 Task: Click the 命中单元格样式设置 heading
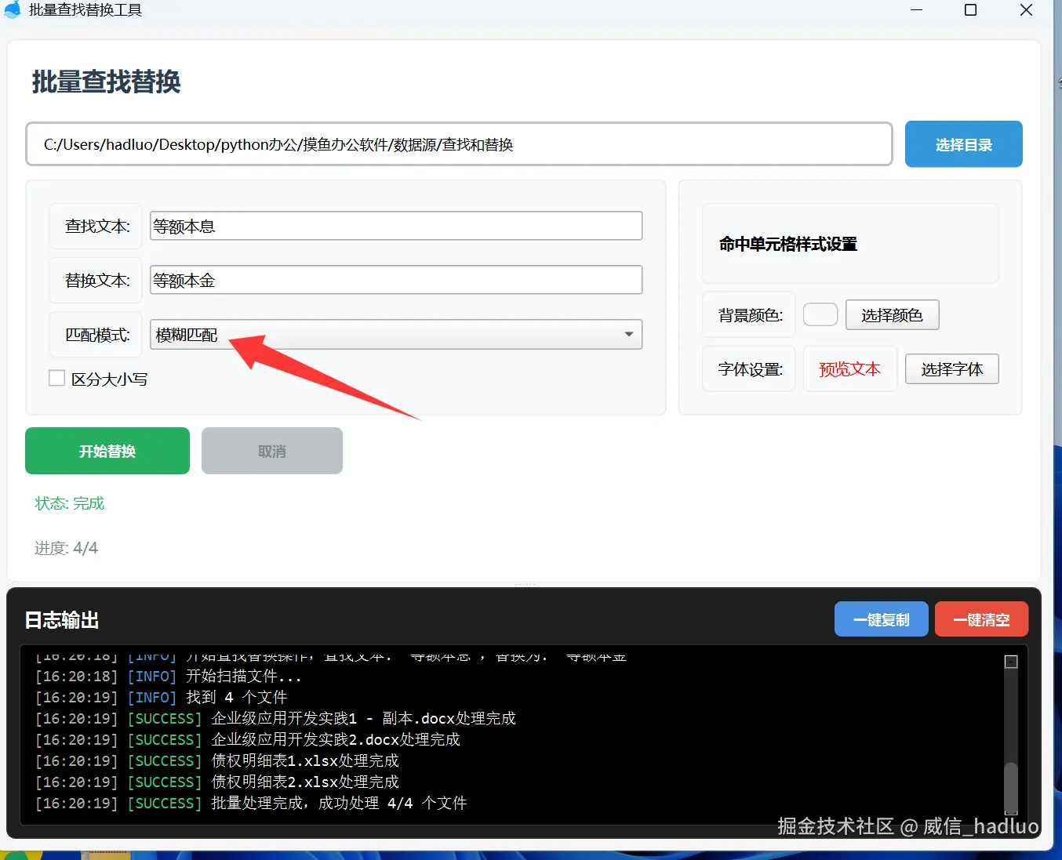(788, 244)
